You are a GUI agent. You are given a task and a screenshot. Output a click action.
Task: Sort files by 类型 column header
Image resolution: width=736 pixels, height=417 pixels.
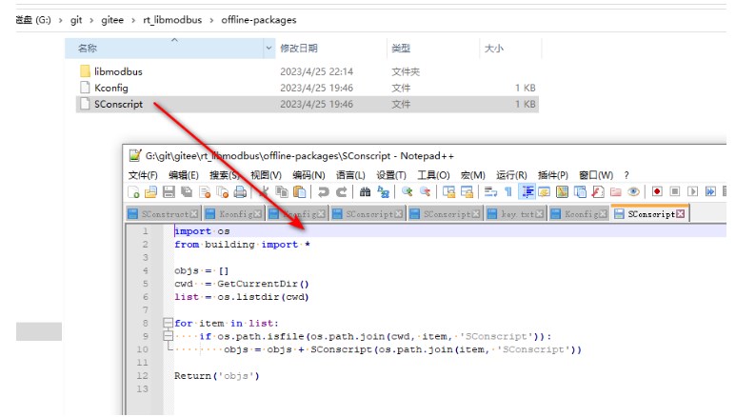click(434, 48)
